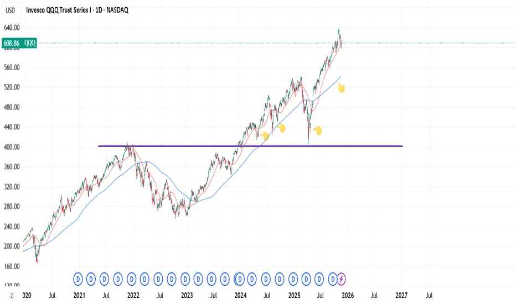
Task: Open dividend marker for September 2025
Action: tap(333, 279)
